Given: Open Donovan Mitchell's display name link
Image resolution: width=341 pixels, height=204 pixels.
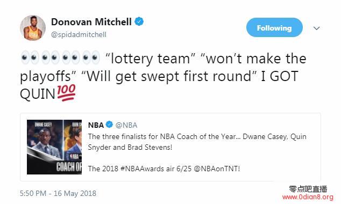Looking at the screenshot, I should 91,21.
